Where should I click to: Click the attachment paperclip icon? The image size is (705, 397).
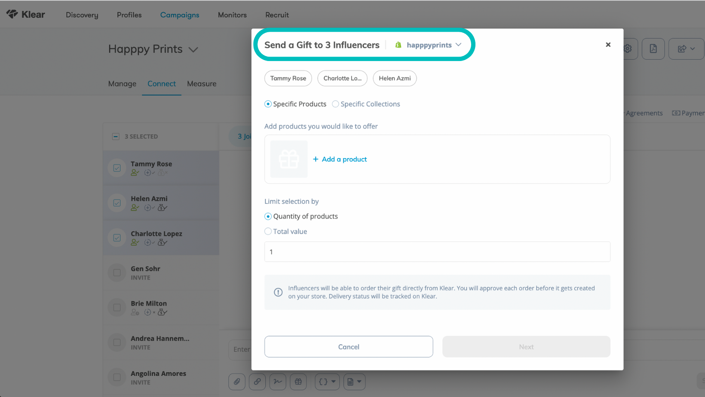(x=237, y=382)
